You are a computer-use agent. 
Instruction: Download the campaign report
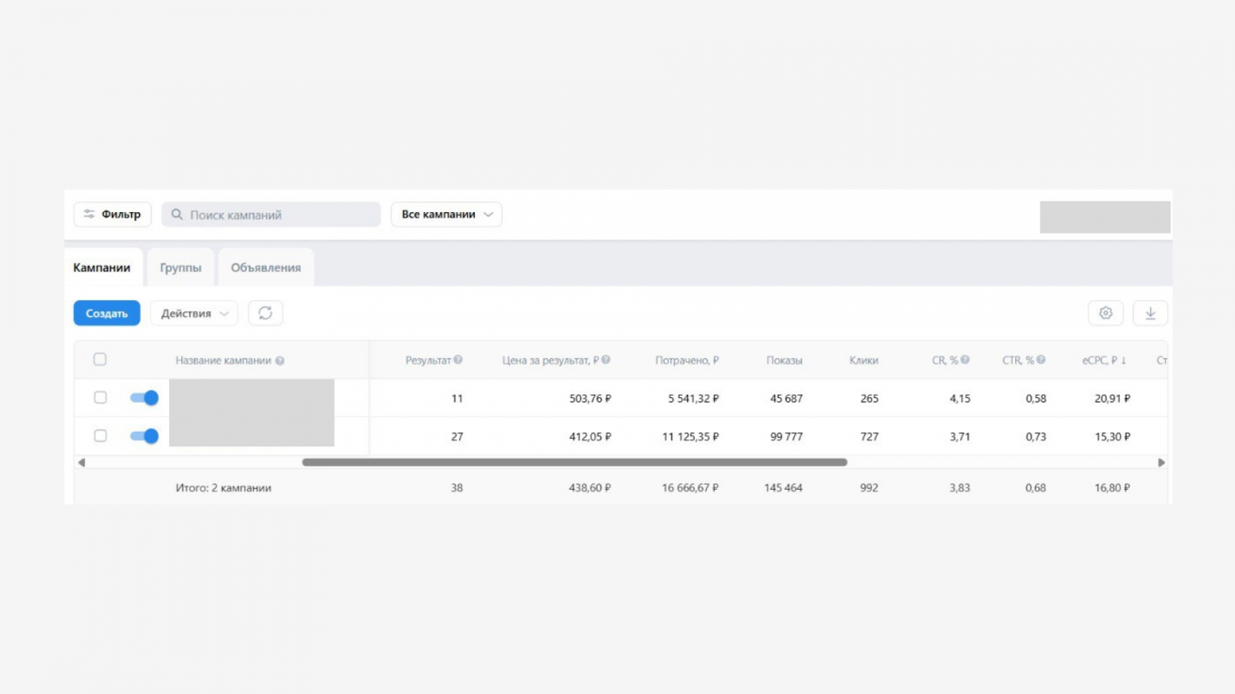pos(1150,313)
